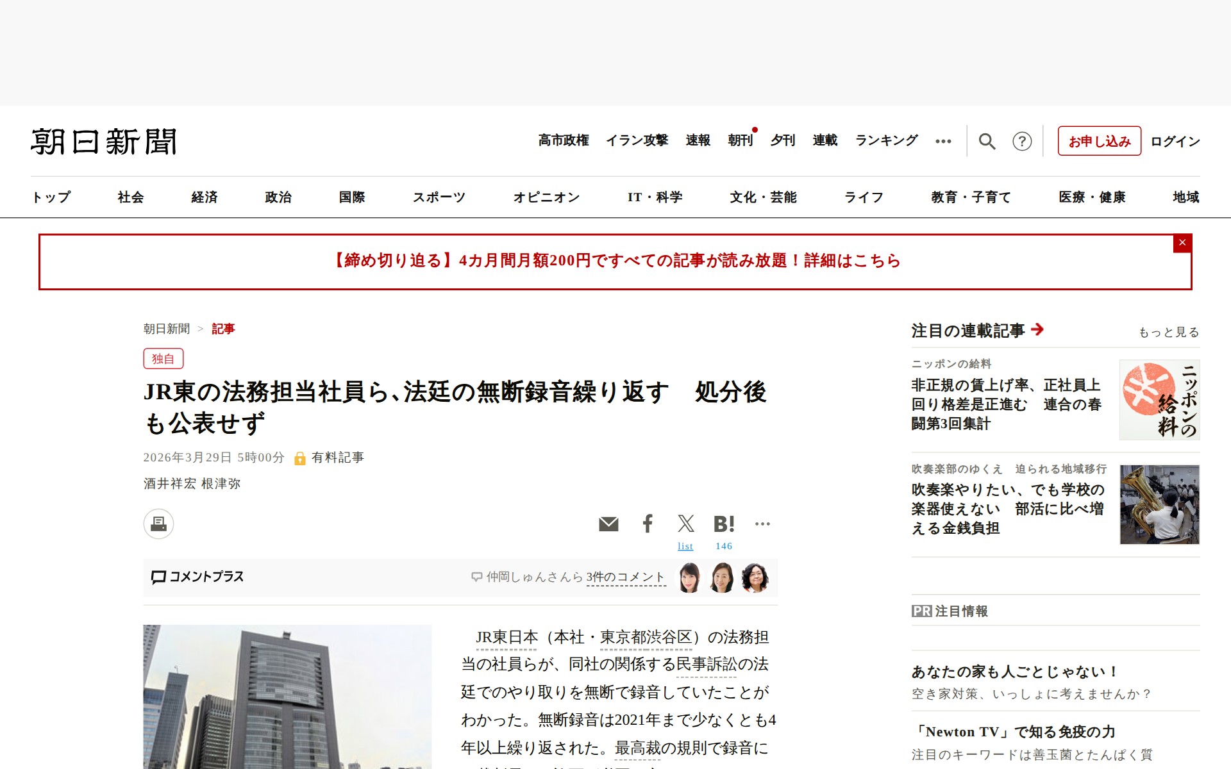The height and width of the screenshot is (769, 1231).
Task: Click the 有料記事 paid article lock icon
Action: [301, 458]
